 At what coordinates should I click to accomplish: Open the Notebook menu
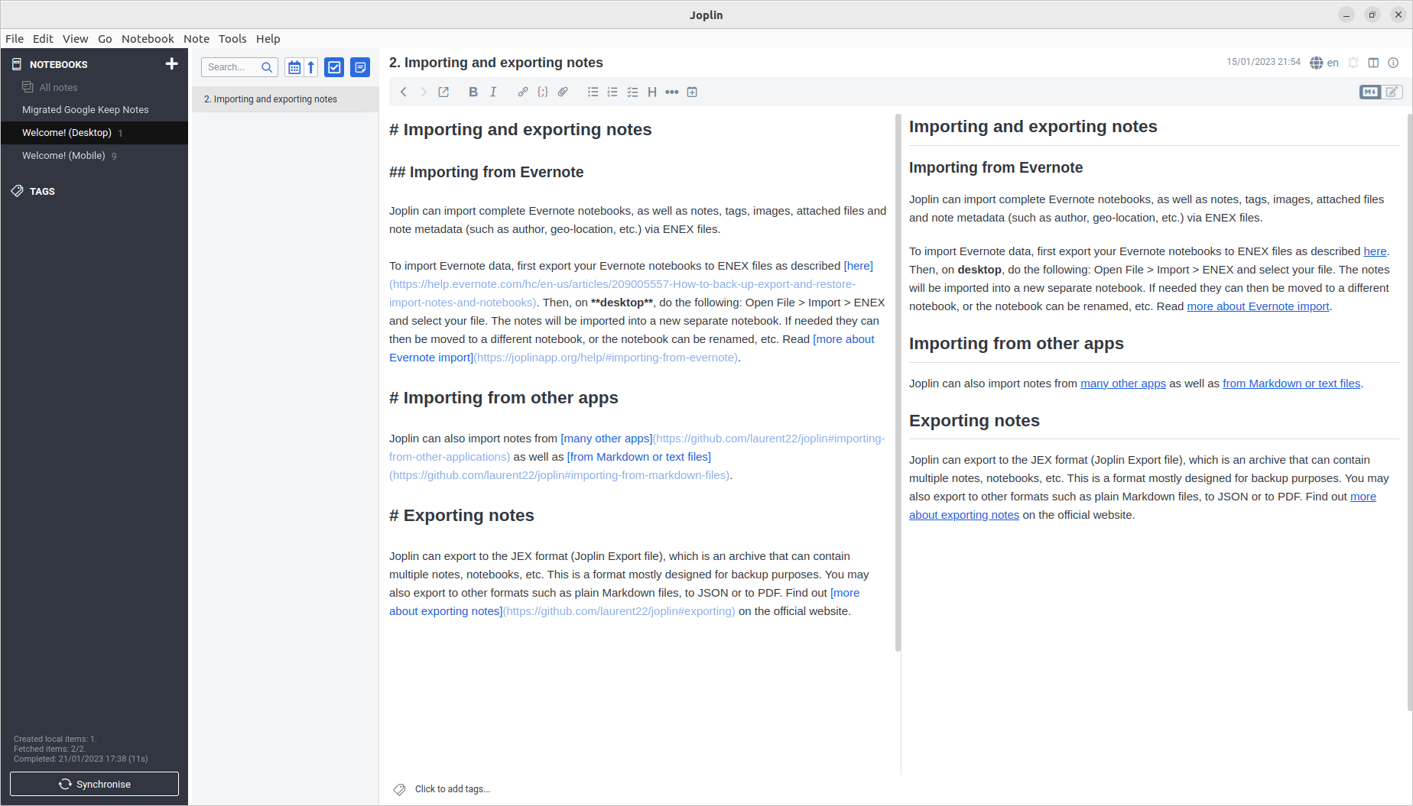tap(148, 39)
